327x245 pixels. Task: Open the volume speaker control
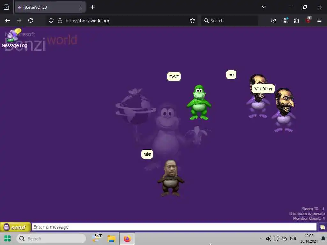pos(269,239)
